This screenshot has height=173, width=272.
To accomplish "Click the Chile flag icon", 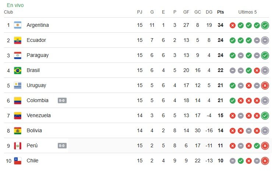I will 18,161.
